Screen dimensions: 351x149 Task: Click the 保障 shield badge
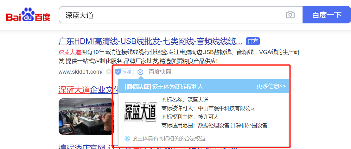point(124,72)
